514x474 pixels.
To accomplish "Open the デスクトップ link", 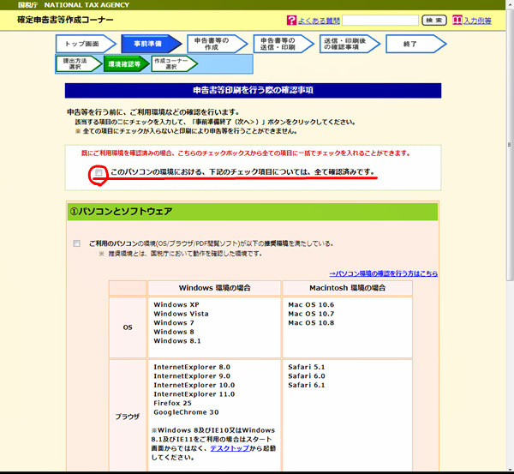I will (230, 448).
